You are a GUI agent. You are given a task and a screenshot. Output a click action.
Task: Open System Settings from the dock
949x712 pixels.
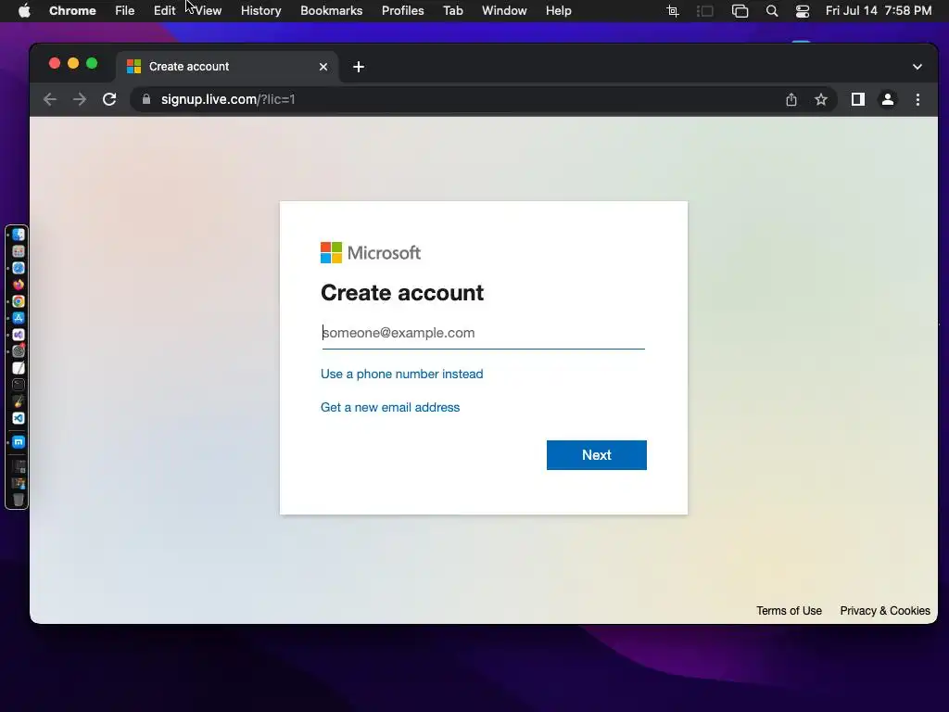click(x=19, y=351)
